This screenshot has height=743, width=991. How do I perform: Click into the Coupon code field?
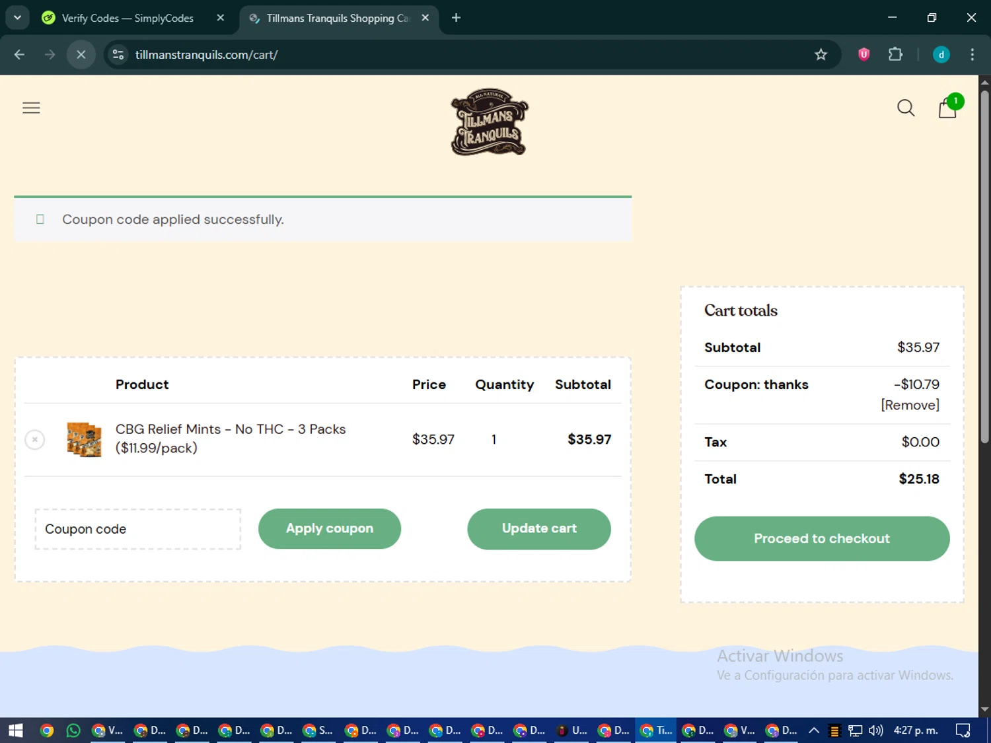[137, 529]
